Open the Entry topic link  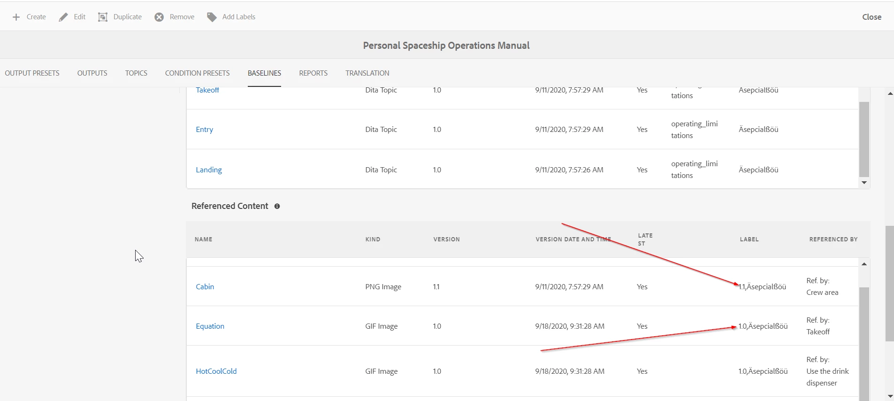point(204,130)
